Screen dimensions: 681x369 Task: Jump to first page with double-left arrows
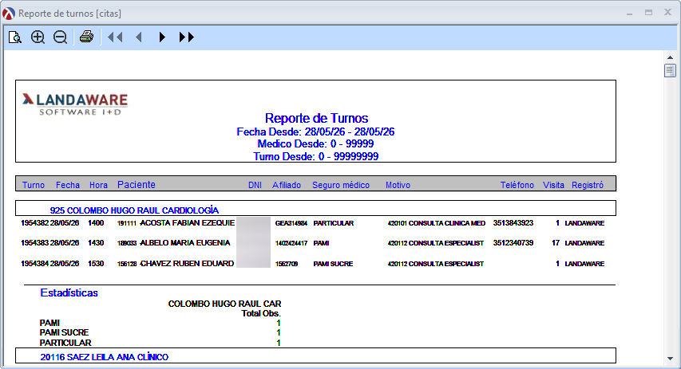pyautogui.click(x=115, y=37)
